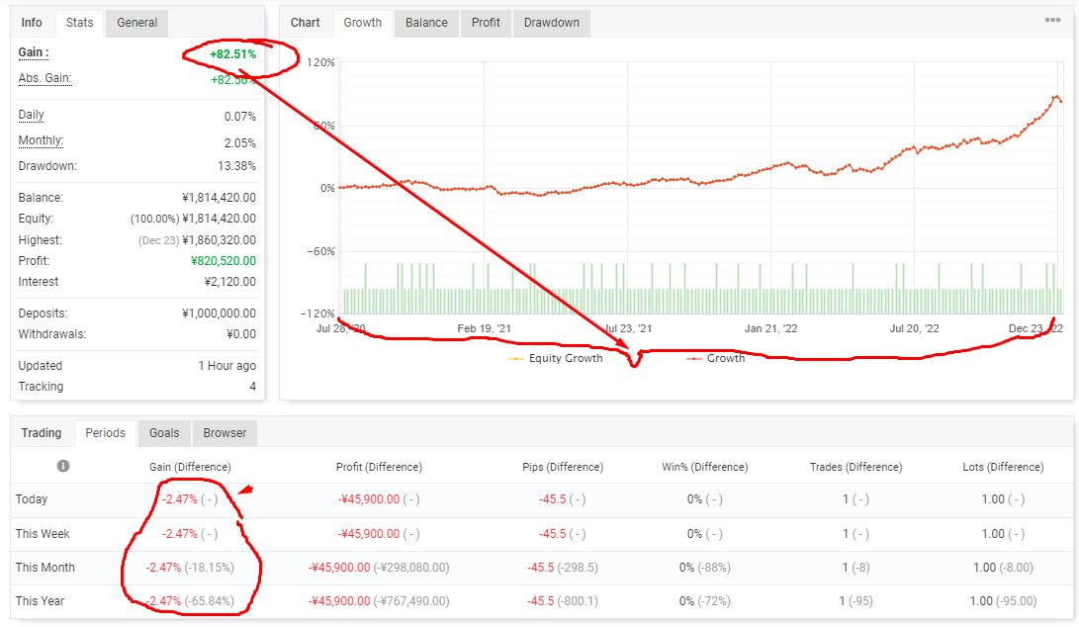Click the Drawdown 13.38% value
Image resolution: width=1079 pixels, height=627 pixels.
[x=236, y=166]
